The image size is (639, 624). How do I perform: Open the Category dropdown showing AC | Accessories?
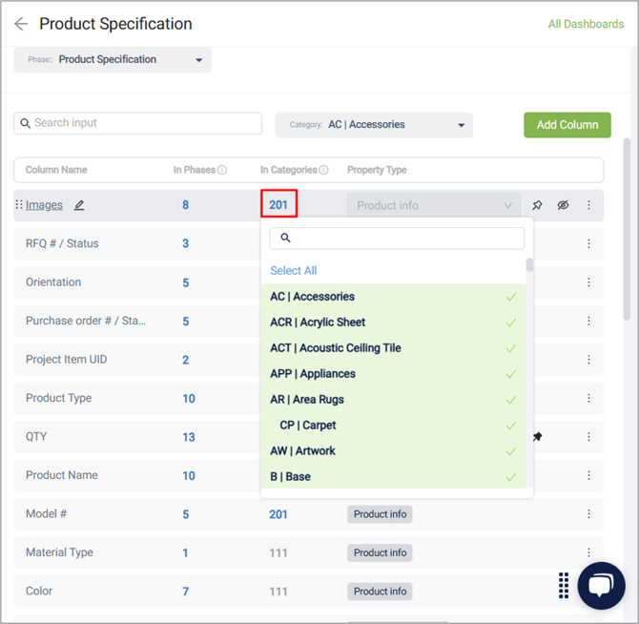[374, 125]
